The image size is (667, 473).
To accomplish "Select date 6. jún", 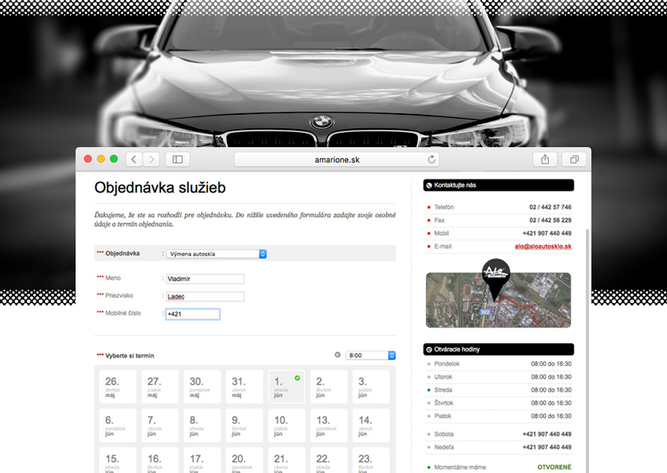I will [118, 426].
